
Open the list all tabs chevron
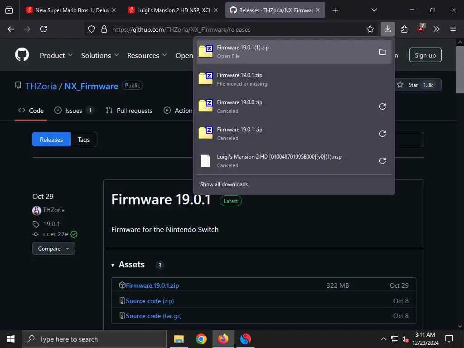(x=374, y=10)
